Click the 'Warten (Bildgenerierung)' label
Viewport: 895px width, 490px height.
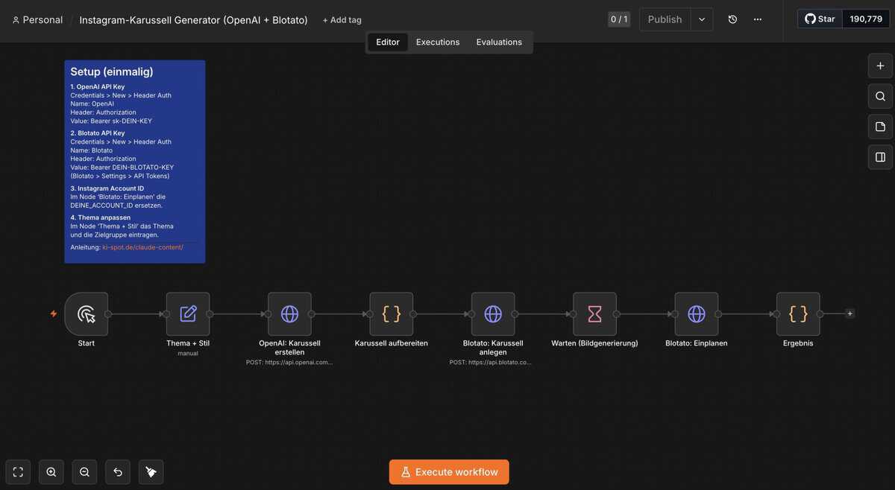(x=594, y=343)
